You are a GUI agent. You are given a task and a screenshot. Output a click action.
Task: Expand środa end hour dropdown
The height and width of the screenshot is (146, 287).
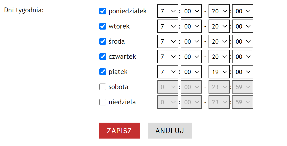(x=219, y=41)
